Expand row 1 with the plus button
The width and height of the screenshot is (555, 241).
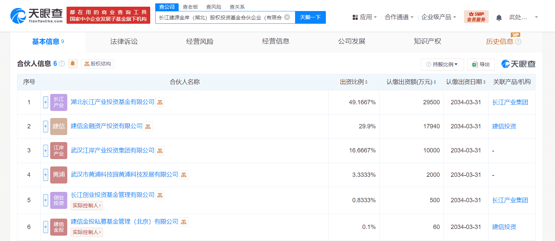[x=45, y=102]
